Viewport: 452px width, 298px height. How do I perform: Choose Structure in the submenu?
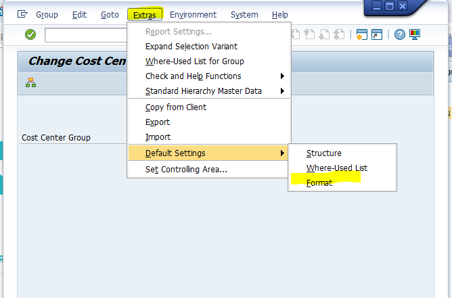click(342, 153)
